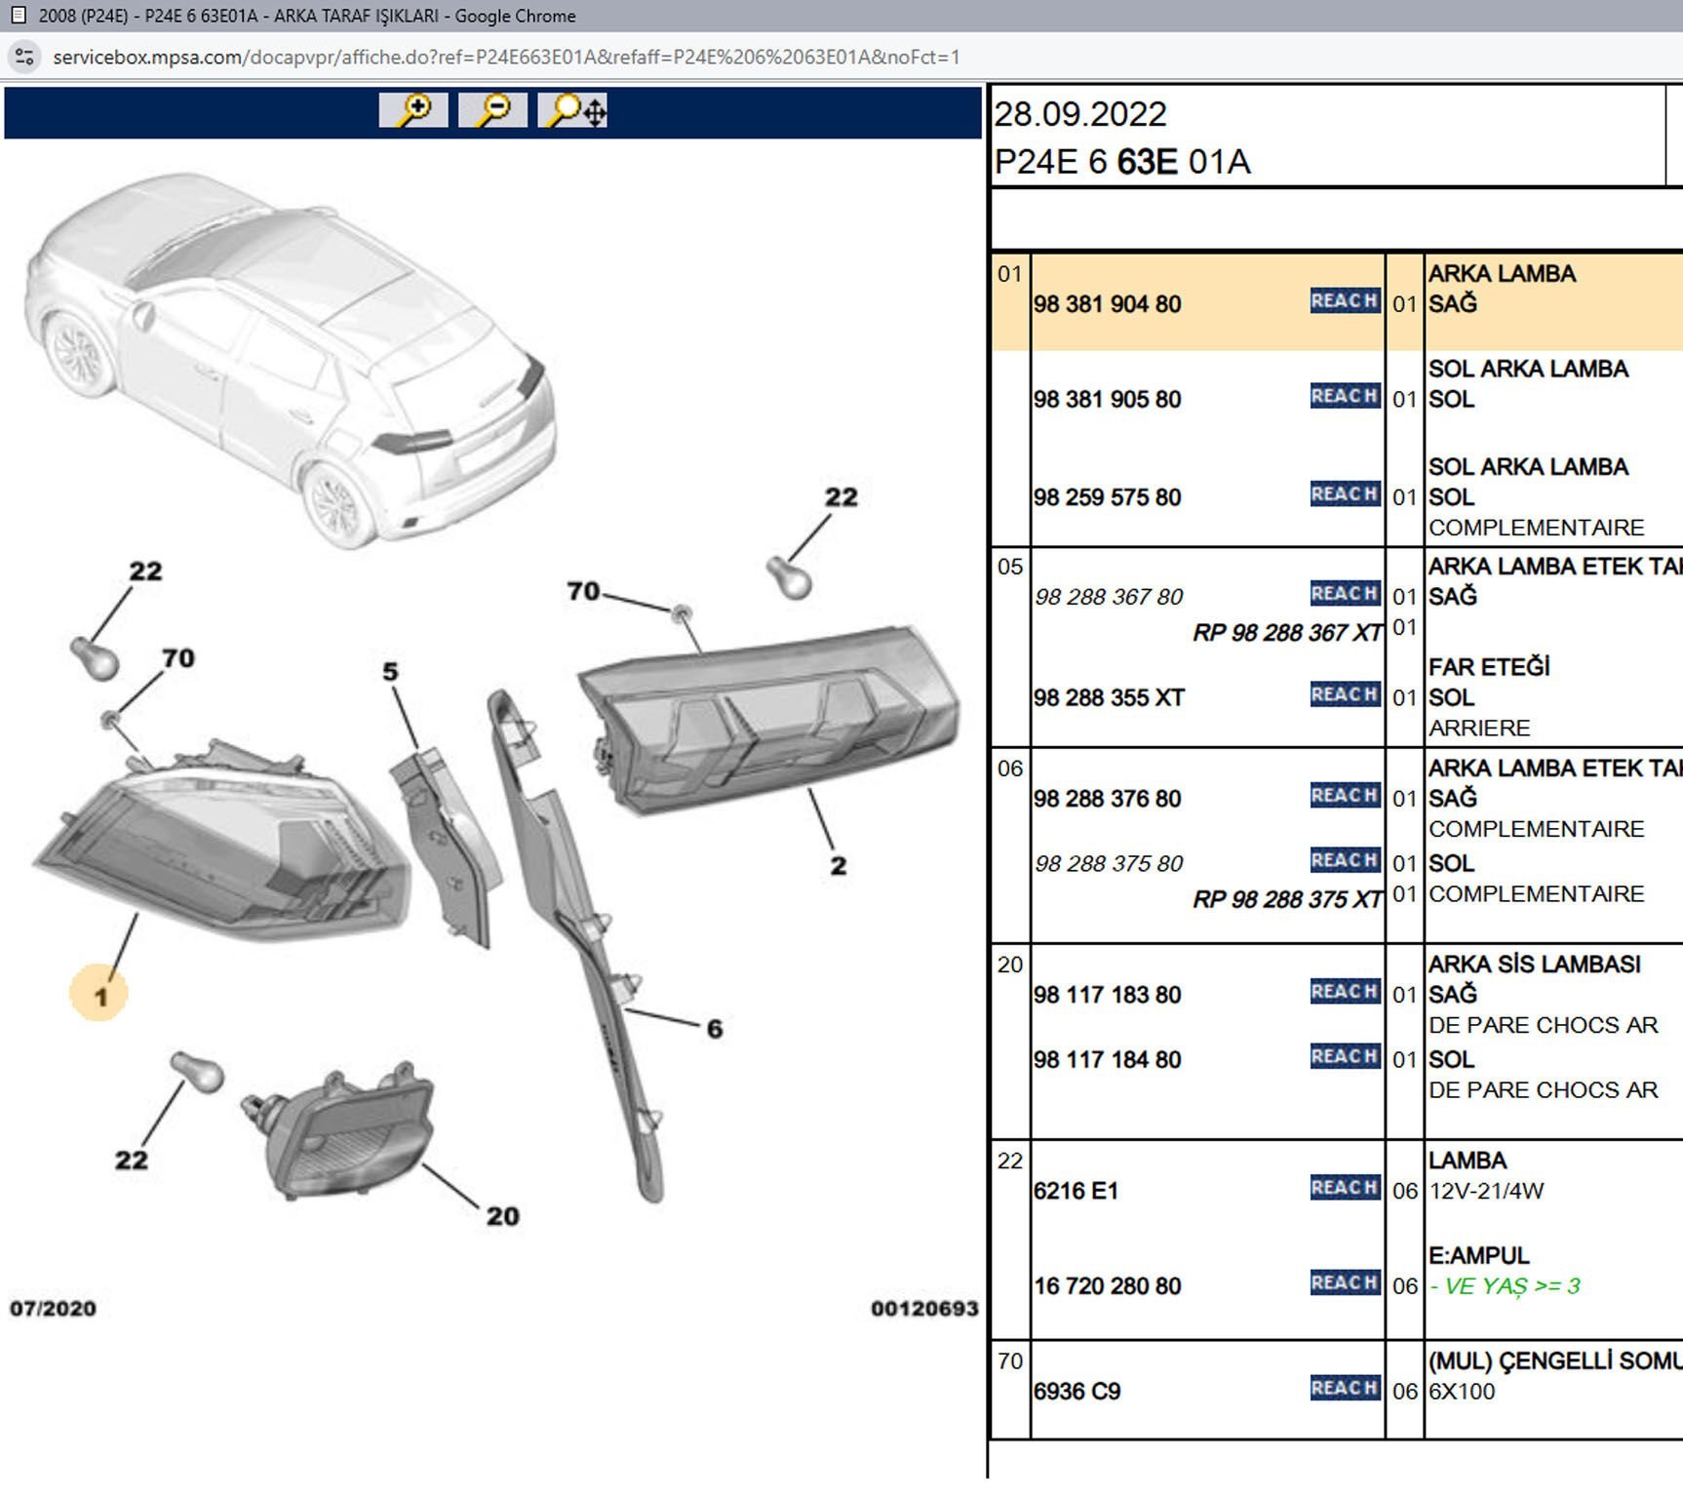Click REACH badge for part 6936 C9
Screen dimensions: 1683x1498
1344,1388
